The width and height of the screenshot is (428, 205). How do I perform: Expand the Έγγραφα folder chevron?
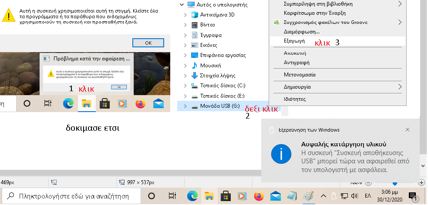pos(185,35)
